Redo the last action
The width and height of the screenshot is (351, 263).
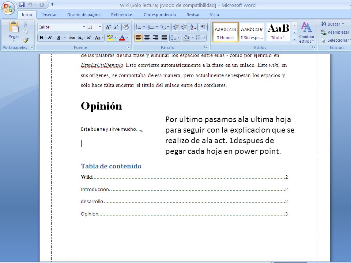pyautogui.click(x=42, y=5)
